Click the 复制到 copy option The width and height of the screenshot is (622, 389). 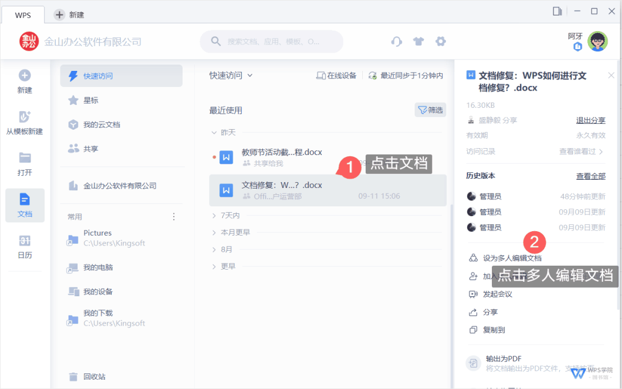pyautogui.click(x=487, y=330)
